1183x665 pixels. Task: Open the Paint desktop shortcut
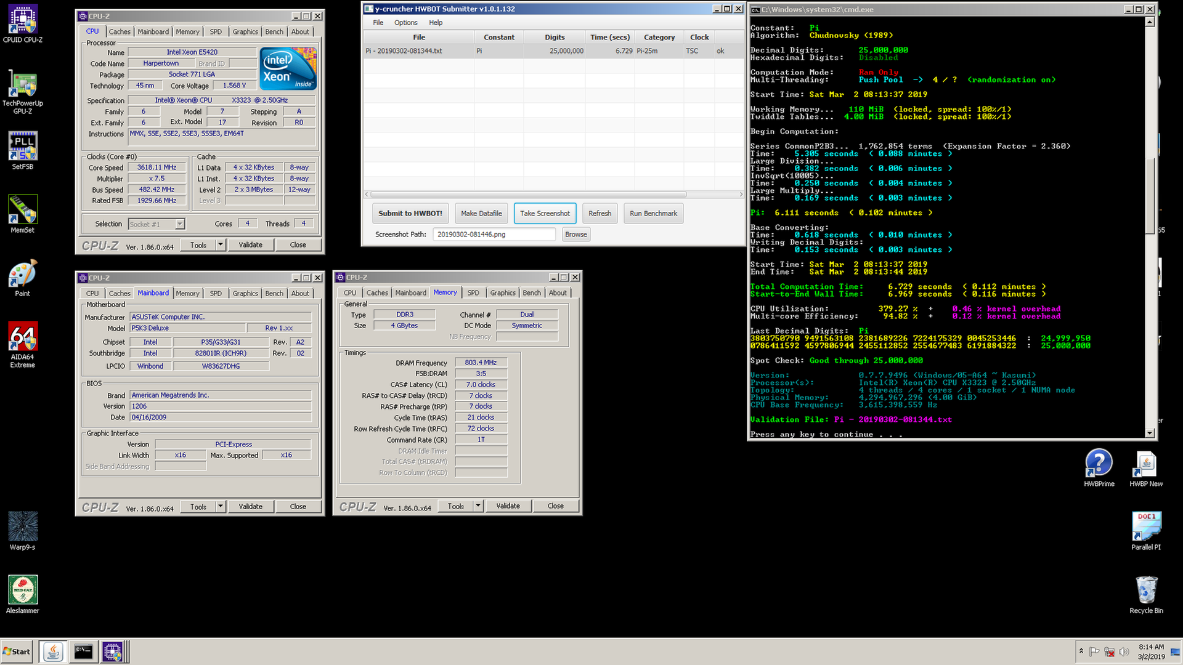coord(23,278)
